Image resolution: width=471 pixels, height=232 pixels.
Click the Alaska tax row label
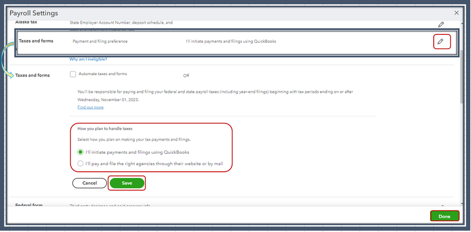26,22
